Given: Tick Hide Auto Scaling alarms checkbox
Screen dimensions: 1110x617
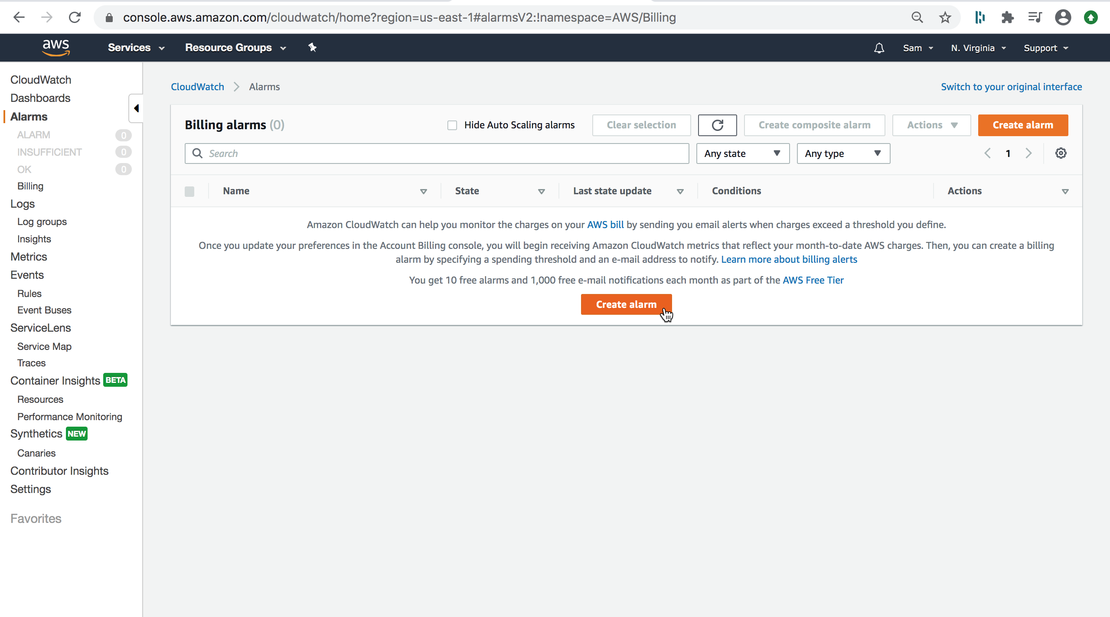Looking at the screenshot, I should (452, 125).
